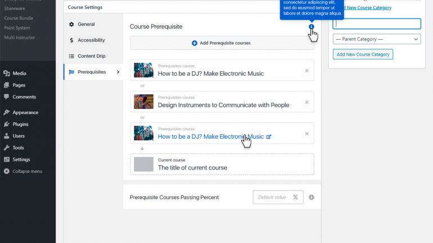This screenshot has width=433, height=243.
Task: Open Users in admin menu
Action: click(x=19, y=136)
